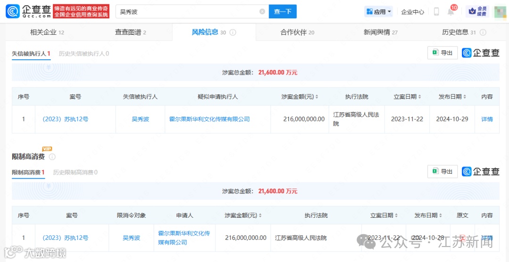Sort first table by 涉案金额(元)
The height and width of the screenshot is (262, 509).
317,97
